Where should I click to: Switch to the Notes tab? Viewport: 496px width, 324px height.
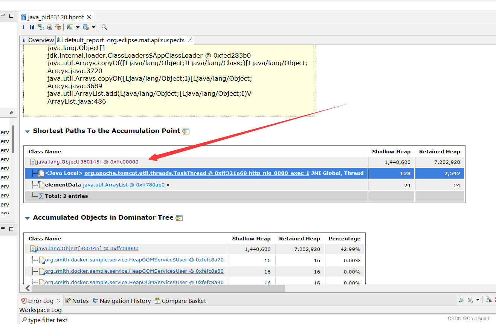[77, 301]
